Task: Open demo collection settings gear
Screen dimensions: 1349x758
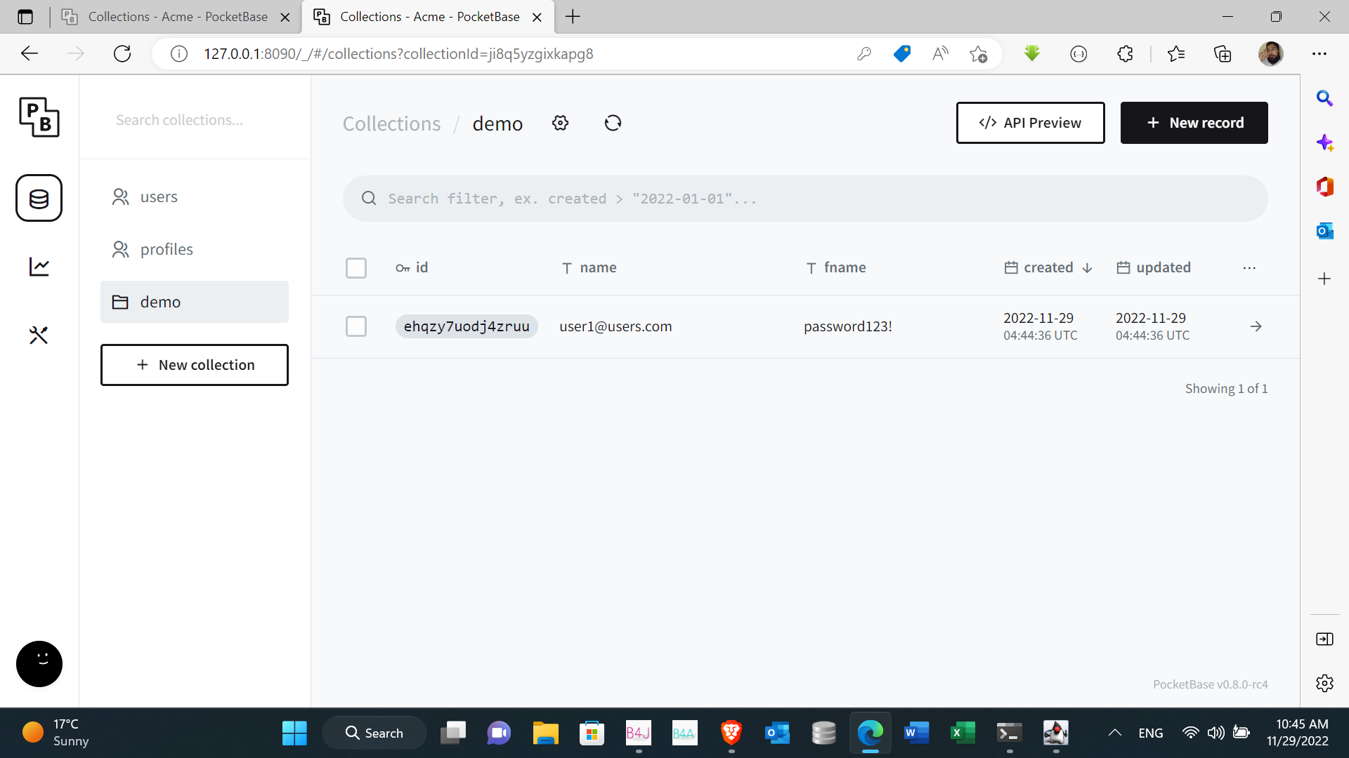Action: tap(560, 123)
